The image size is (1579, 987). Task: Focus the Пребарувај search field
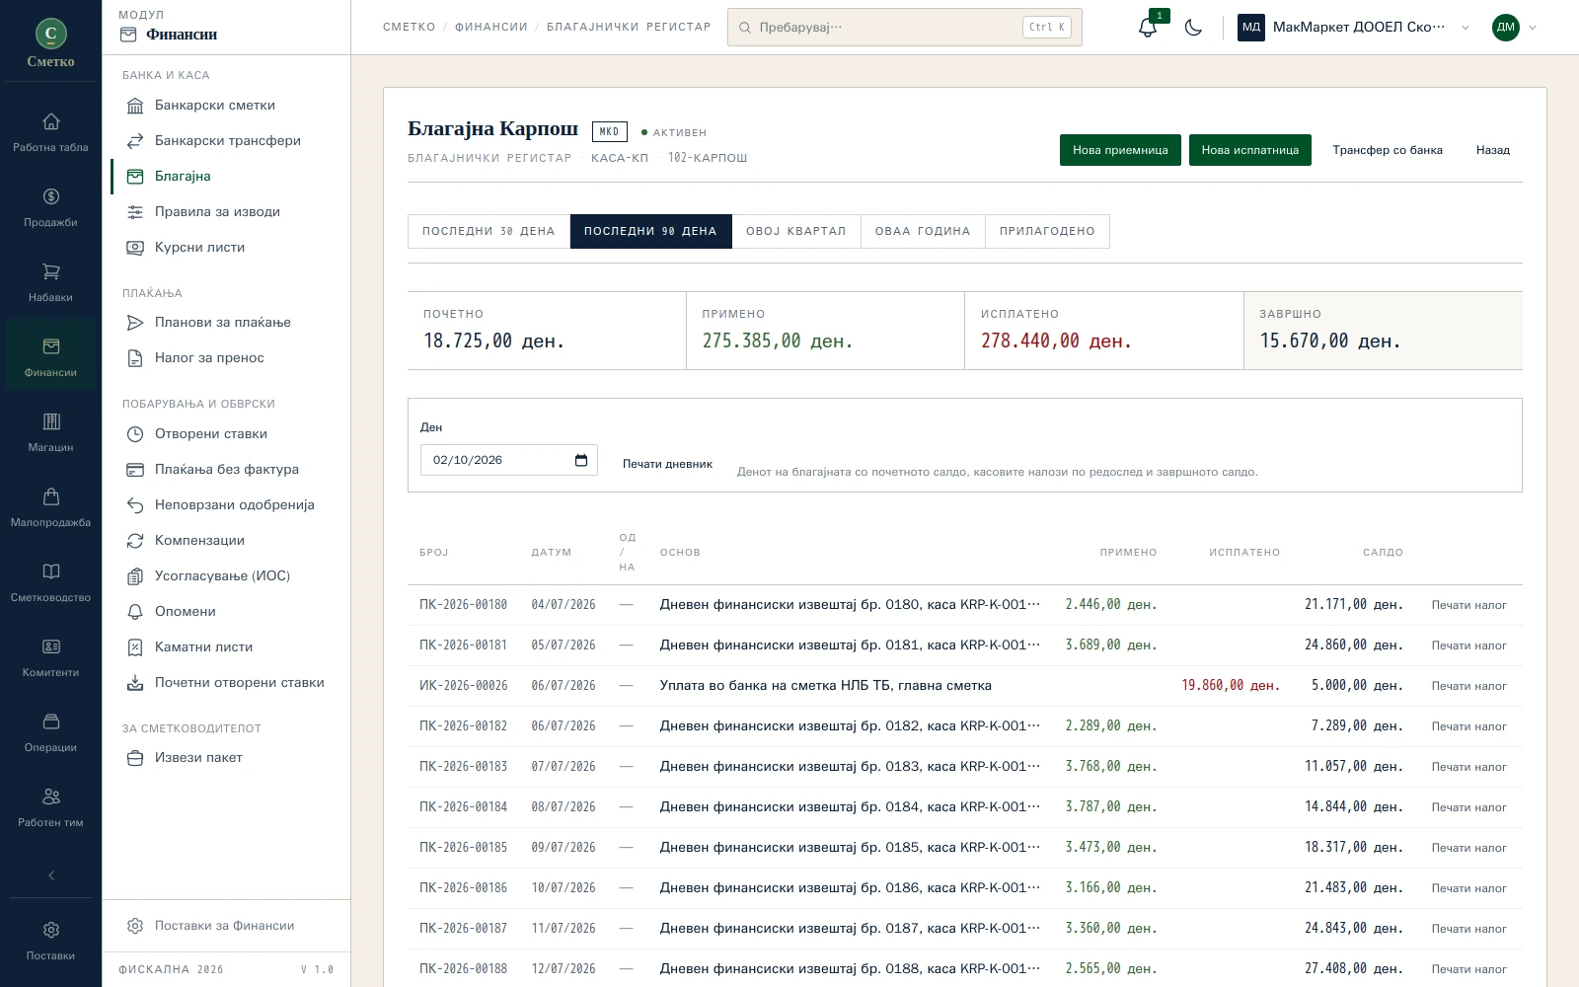(x=905, y=28)
